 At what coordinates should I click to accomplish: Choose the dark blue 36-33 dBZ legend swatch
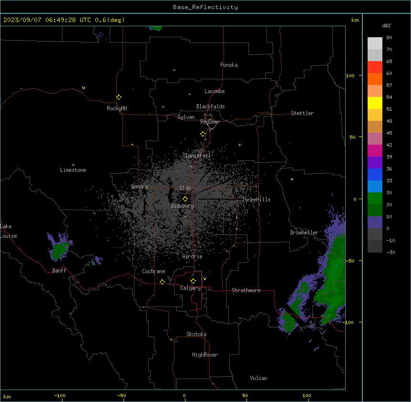click(x=375, y=174)
